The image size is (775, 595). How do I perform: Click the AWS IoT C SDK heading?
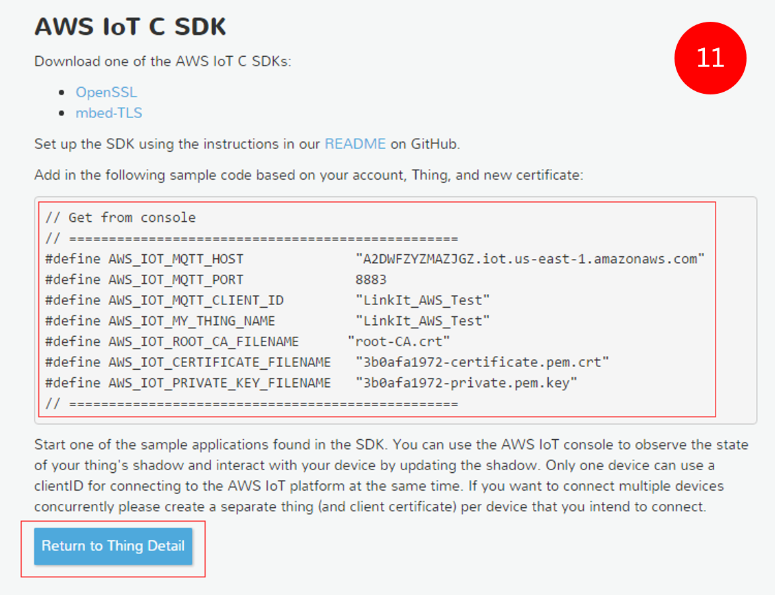point(130,26)
